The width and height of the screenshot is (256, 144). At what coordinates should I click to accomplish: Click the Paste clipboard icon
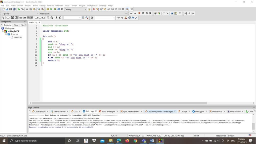pos(34,9)
